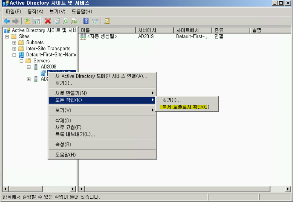Select the 연결 type cell in list
The width and height of the screenshot is (293, 202).
click(219, 36)
